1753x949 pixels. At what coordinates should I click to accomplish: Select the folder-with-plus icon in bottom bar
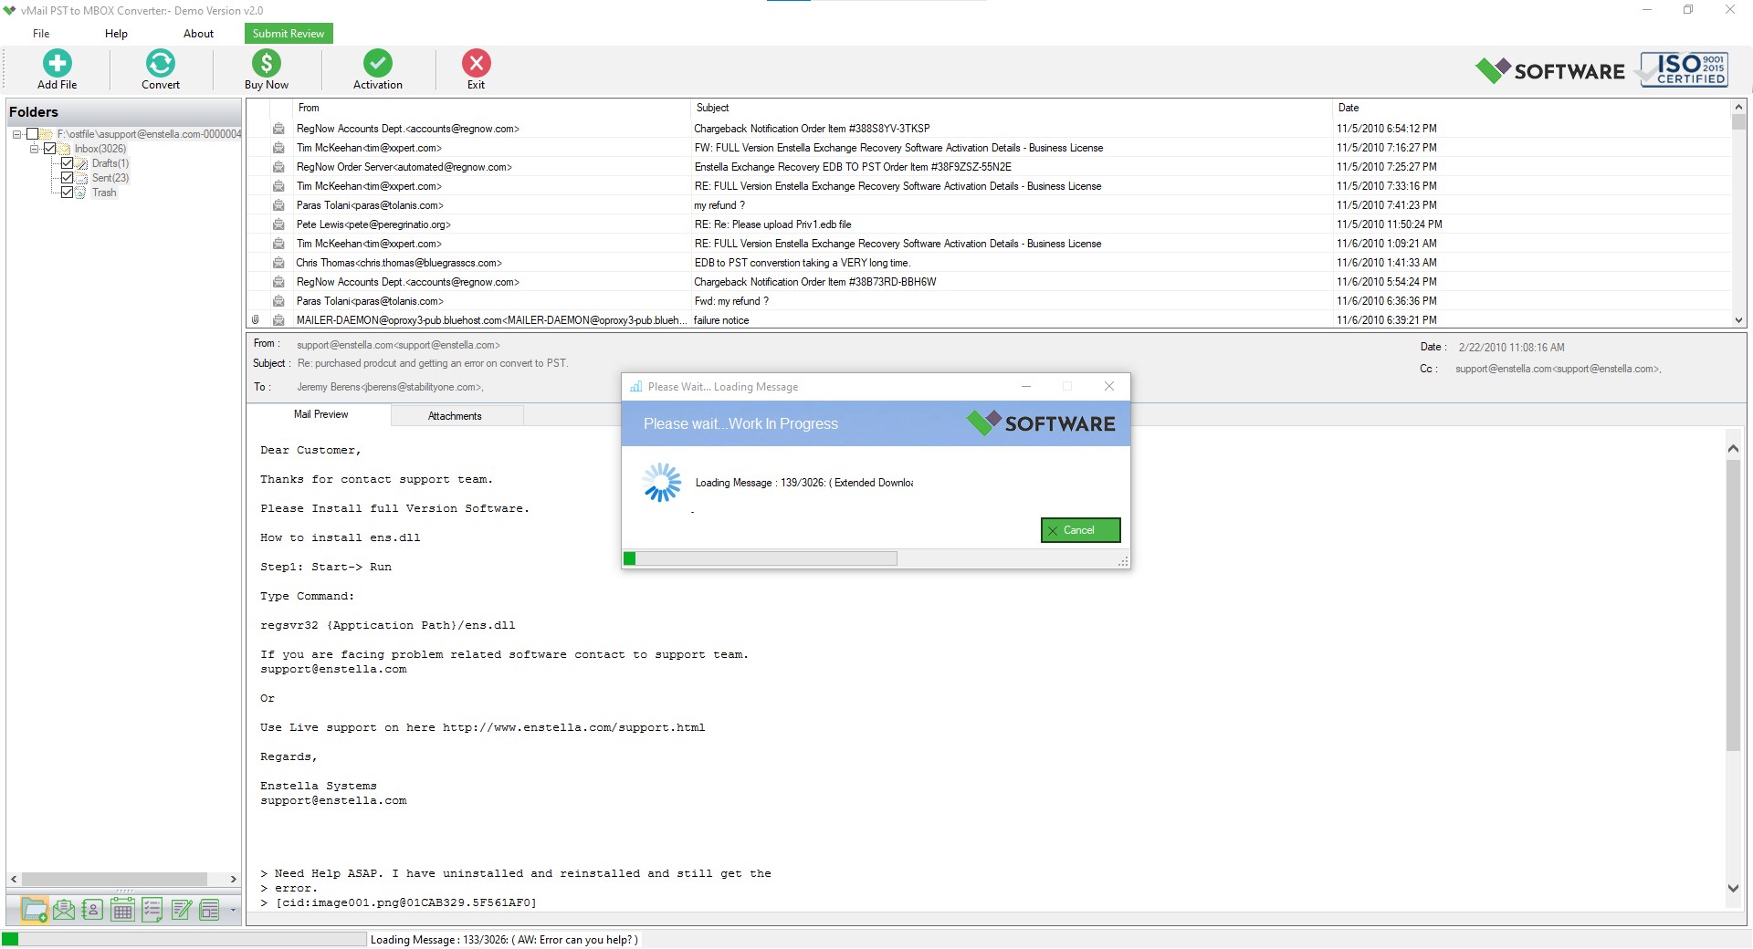pyautogui.click(x=35, y=910)
